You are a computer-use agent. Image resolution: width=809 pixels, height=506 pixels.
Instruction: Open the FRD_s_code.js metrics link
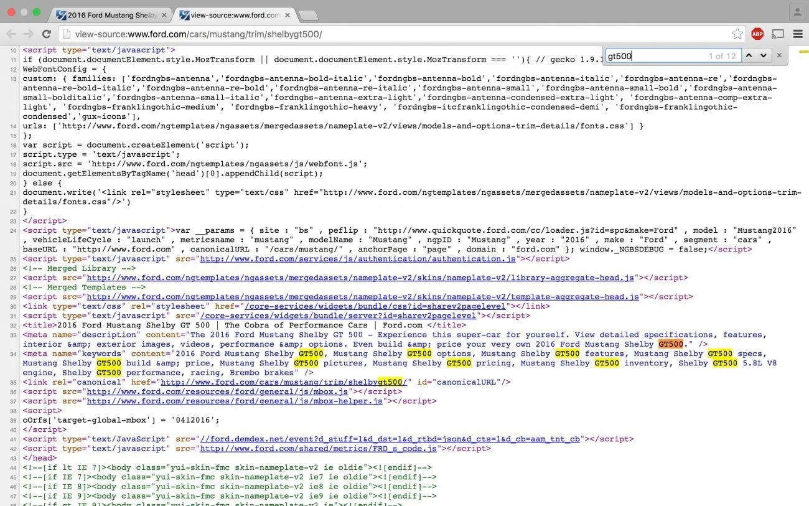319,448
